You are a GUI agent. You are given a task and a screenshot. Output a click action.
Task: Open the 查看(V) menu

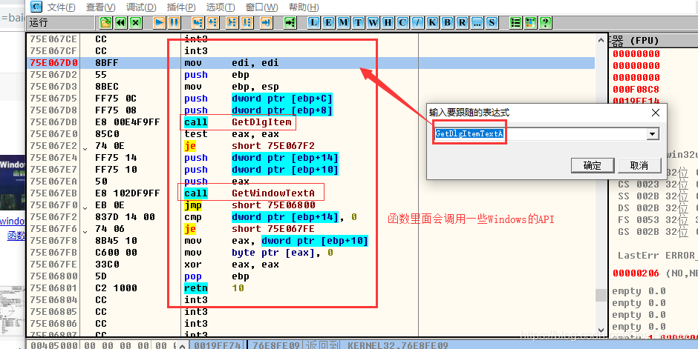pos(100,7)
